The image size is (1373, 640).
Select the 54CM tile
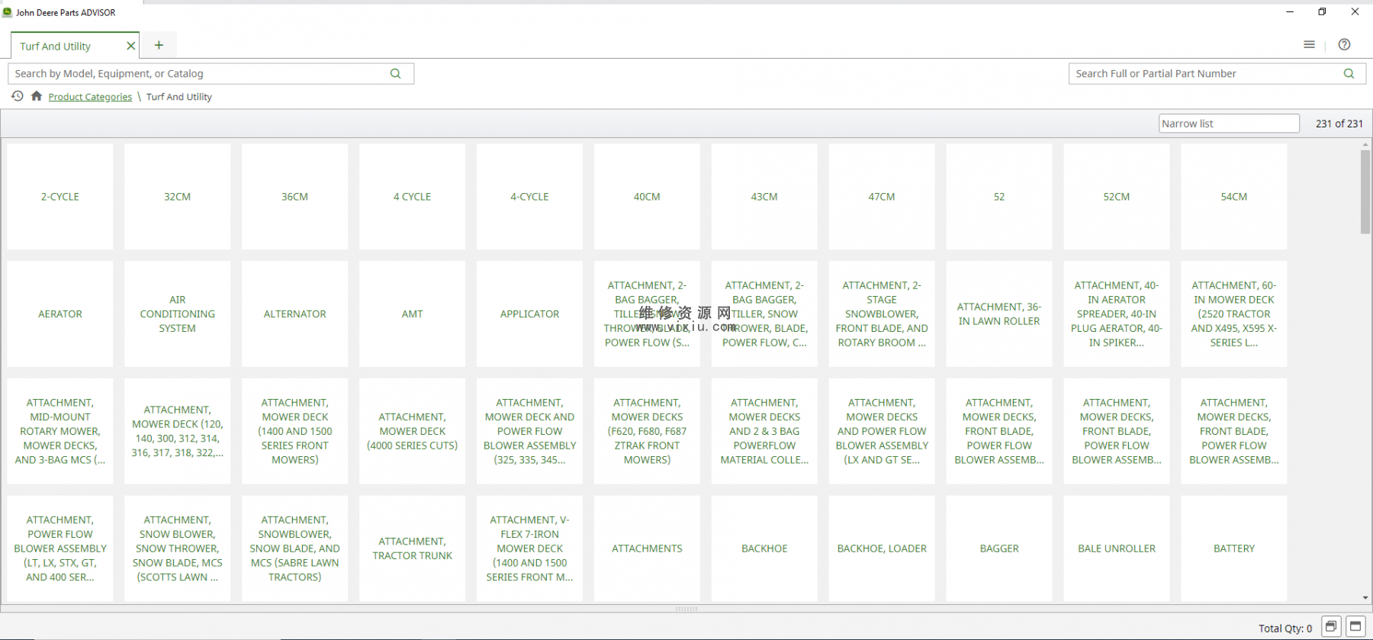pos(1234,197)
